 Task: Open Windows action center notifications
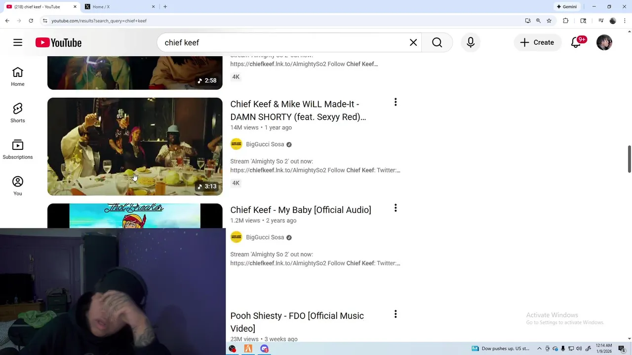click(622, 349)
